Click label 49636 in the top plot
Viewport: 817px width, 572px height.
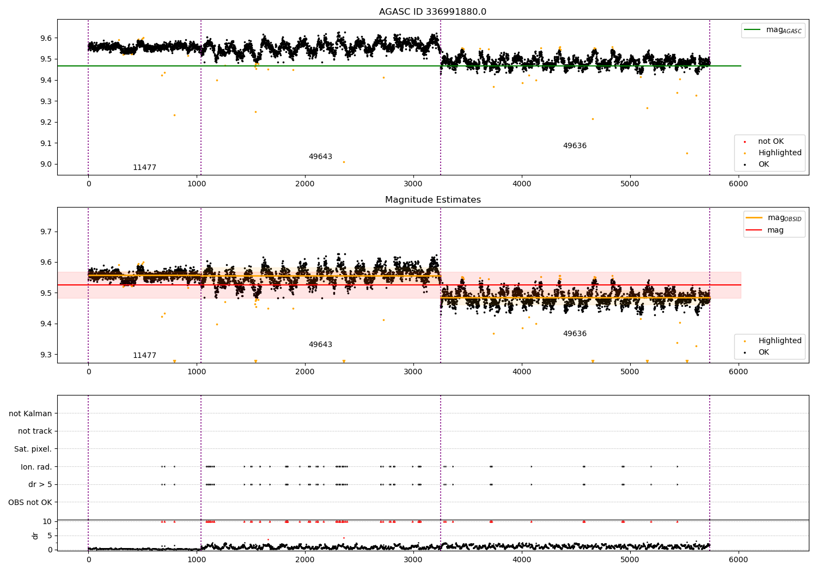[x=575, y=146]
